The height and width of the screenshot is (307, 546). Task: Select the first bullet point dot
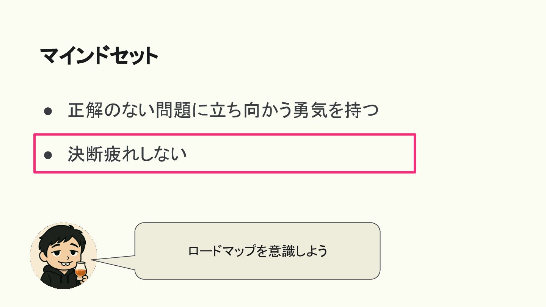coord(48,111)
